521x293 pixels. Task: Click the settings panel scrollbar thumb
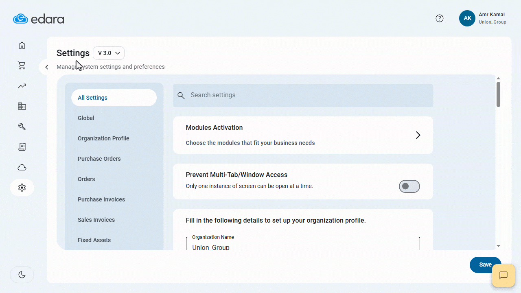(x=498, y=94)
